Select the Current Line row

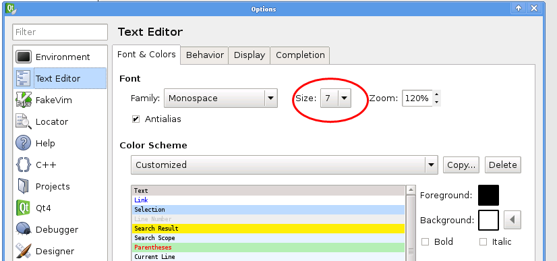[x=268, y=256]
